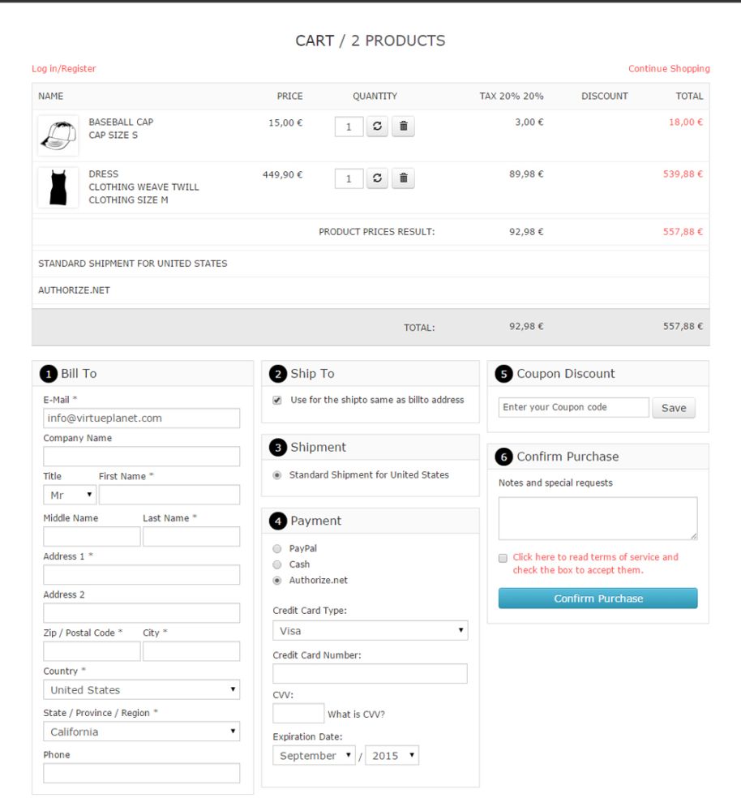The width and height of the screenshot is (741, 811).
Task: Click the Confirm Purchase button
Action: (598, 599)
